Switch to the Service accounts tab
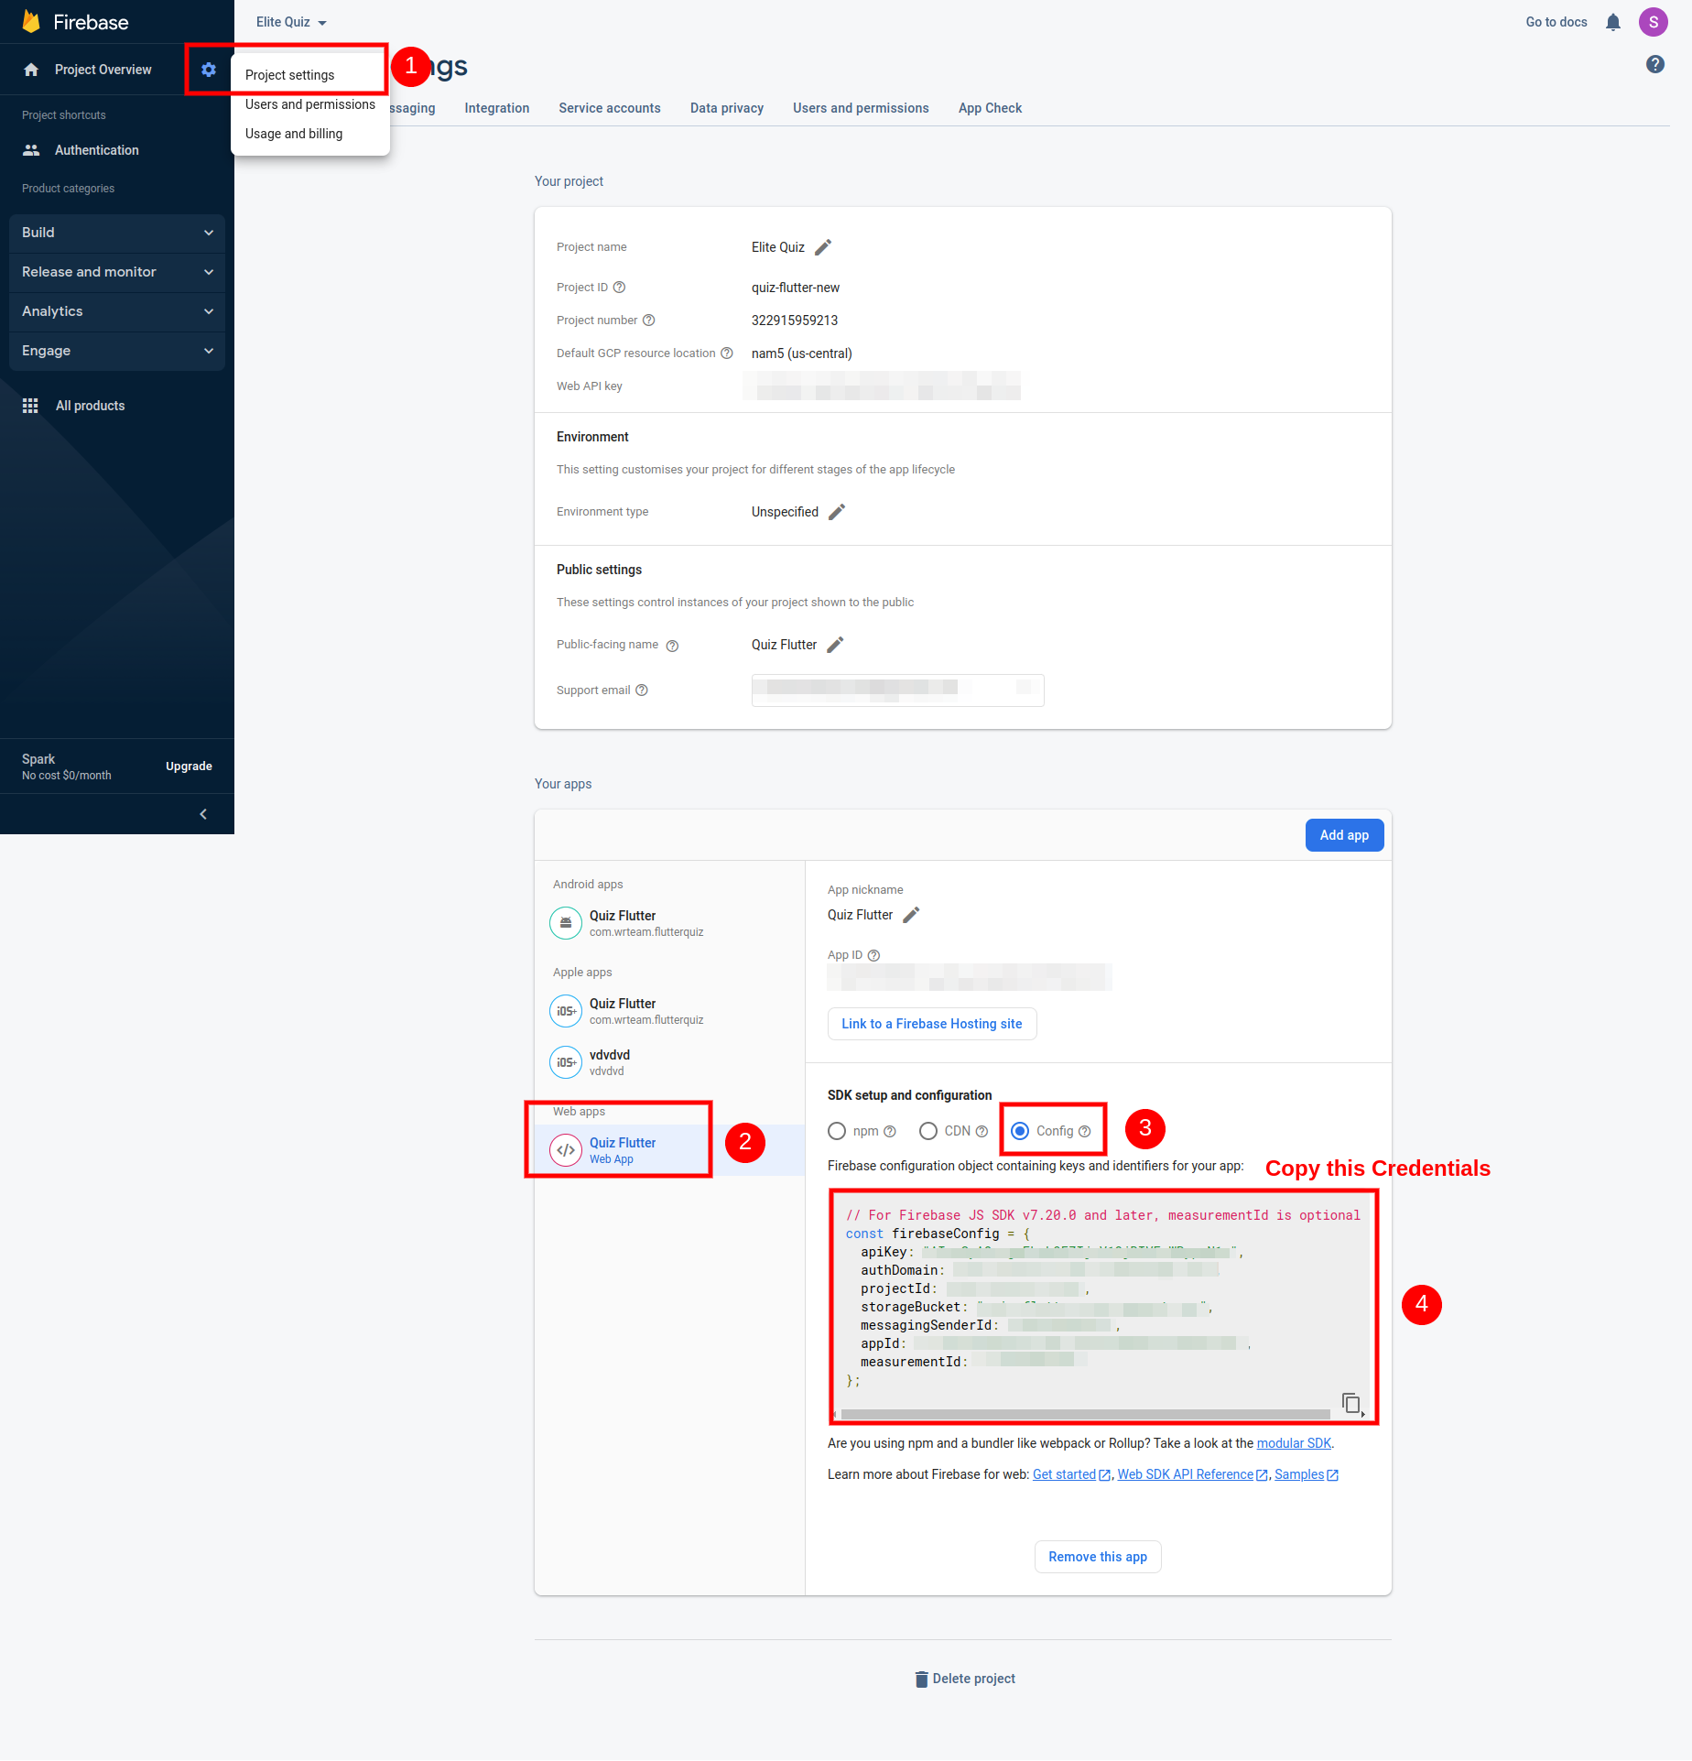 click(x=609, y=108)
